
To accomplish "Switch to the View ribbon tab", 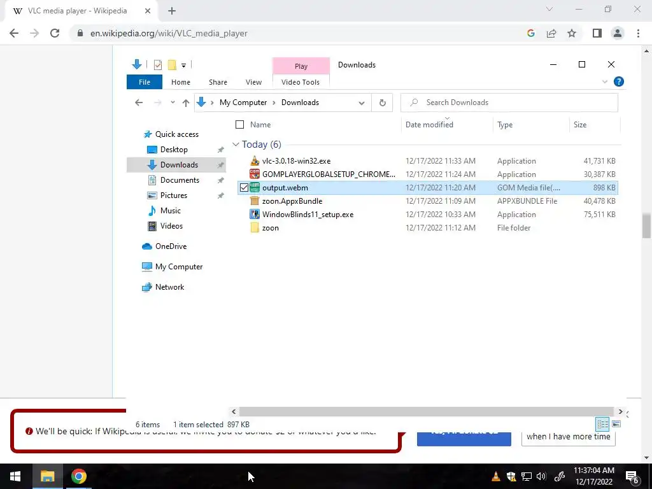I will coord(253,82).
